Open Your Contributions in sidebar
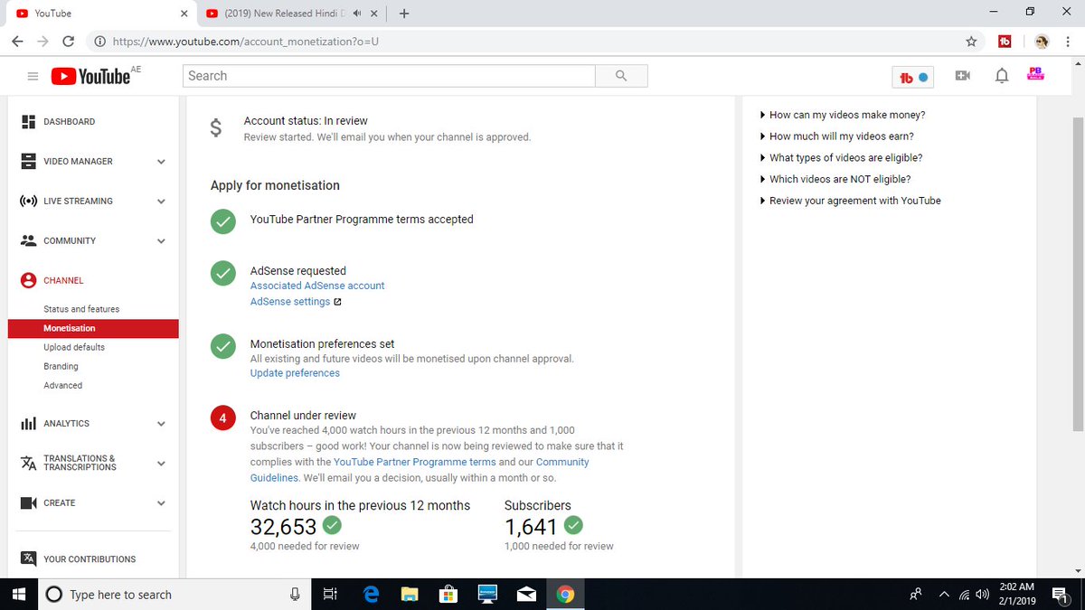The image size is (1085, 610). tap(91, 559)
